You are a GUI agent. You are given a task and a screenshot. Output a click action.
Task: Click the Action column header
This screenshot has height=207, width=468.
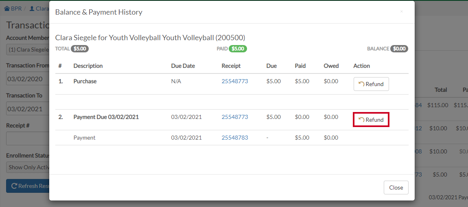tap(362, 66)
